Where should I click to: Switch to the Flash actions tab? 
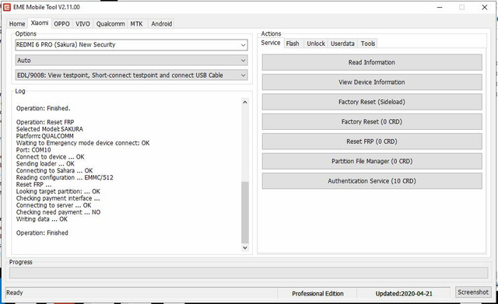293,44
